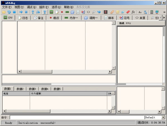Open the calculator toolbar icon

tap(152, 12)
